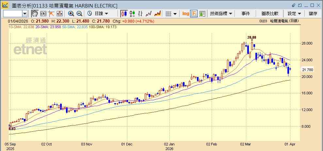The image size is (323, 151).
Task: Click the 20.000 price axis label
Action: click(308, 77)
